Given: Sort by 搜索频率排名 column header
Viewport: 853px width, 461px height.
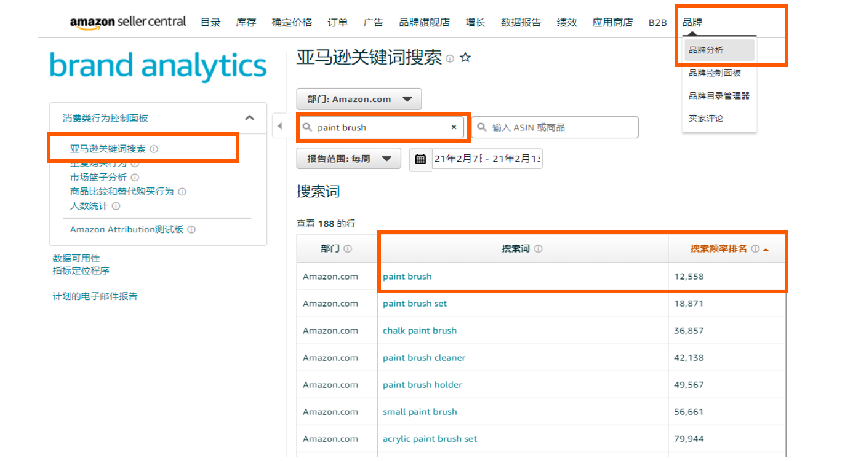Looking at the screenshot, I should click(x=718, y=249).
